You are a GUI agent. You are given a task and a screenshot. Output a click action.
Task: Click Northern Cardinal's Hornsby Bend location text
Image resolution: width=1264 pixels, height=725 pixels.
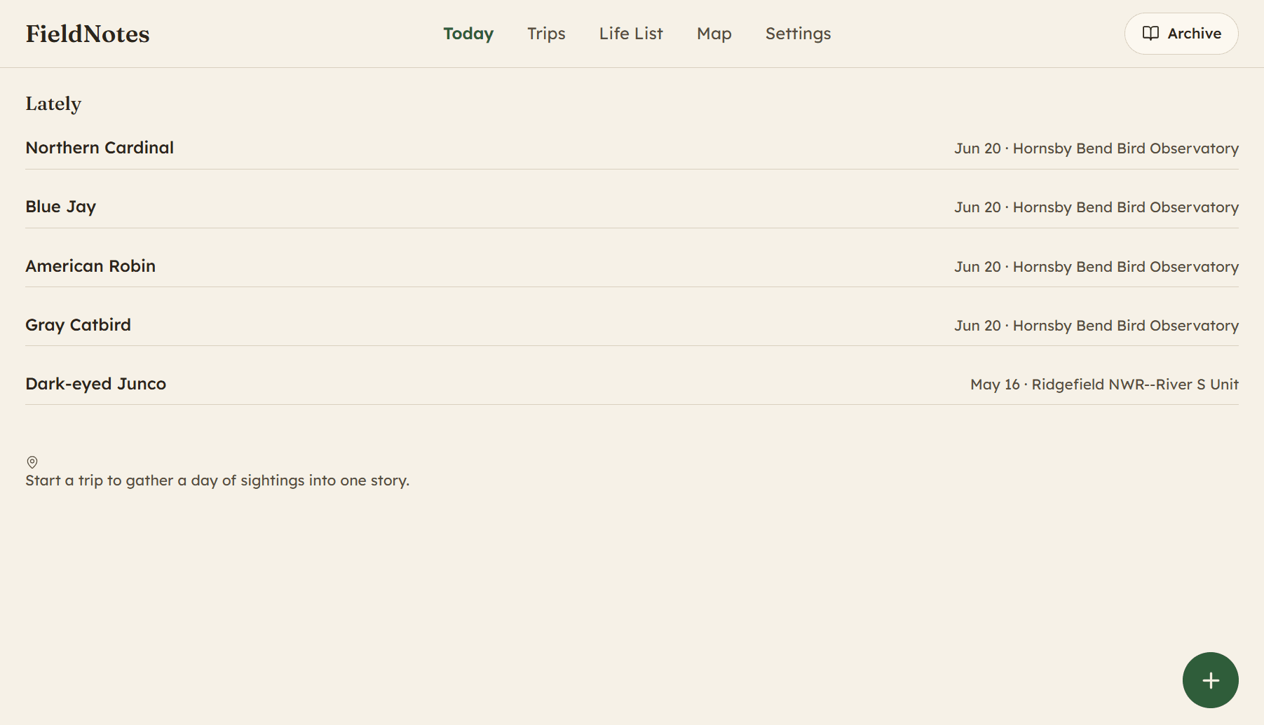(x=1126, y=149)
